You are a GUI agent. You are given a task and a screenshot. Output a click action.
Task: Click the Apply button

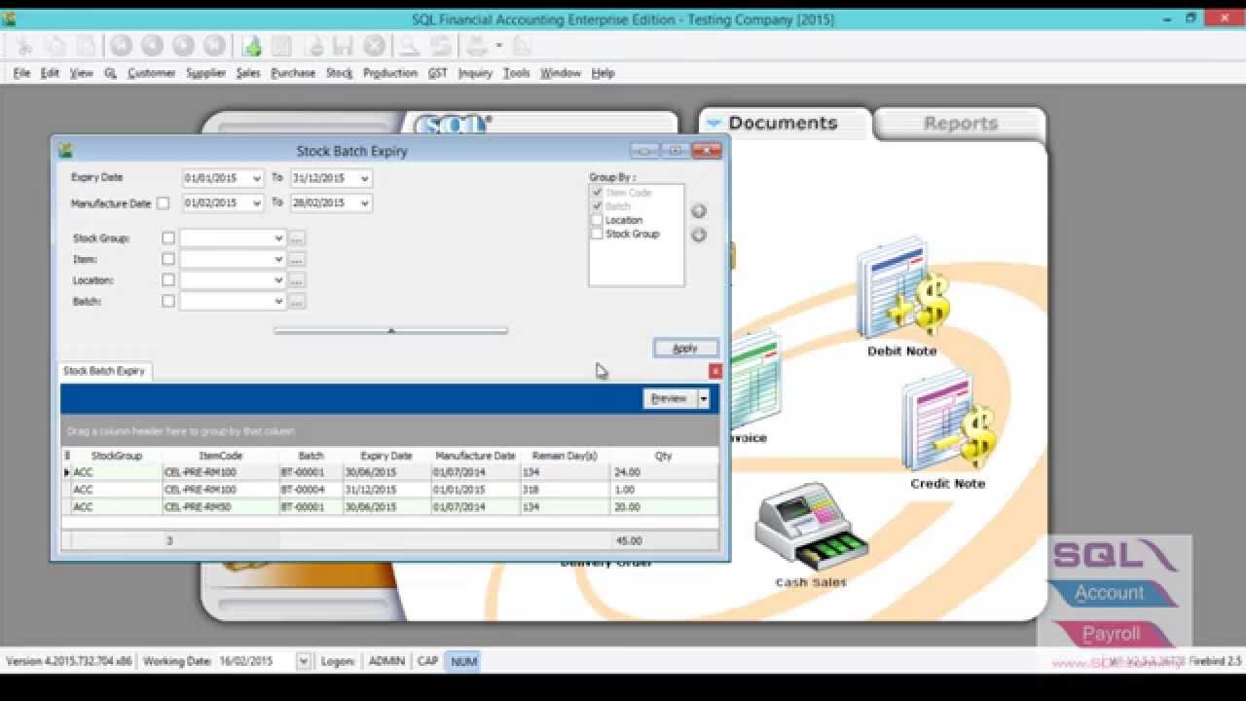pos(685,348)
